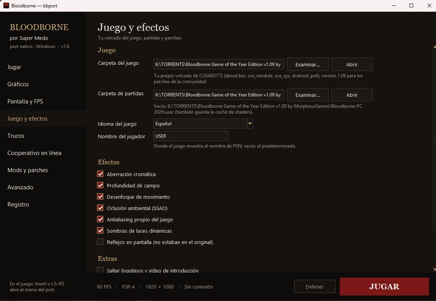Click the BLOODBORNE title in the sidebar
The image size is (436, 301).
pos(39,27)
